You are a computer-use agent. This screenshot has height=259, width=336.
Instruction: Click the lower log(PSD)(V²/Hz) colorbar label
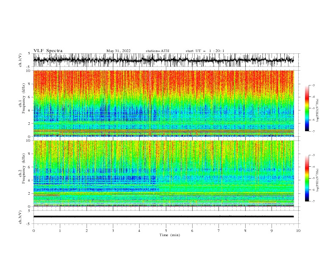pyautogui.click(x=318, y=180)
